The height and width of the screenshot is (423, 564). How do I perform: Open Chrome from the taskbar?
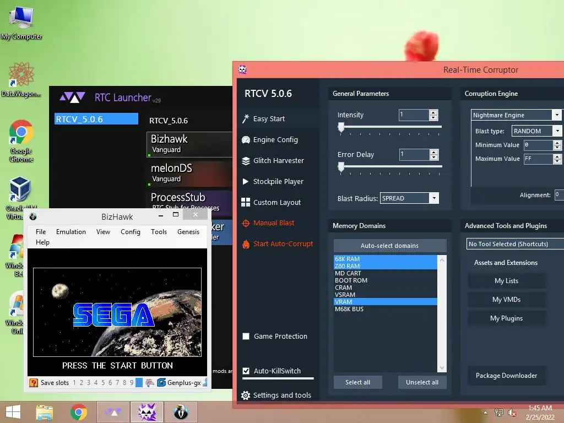pos(79,412)
